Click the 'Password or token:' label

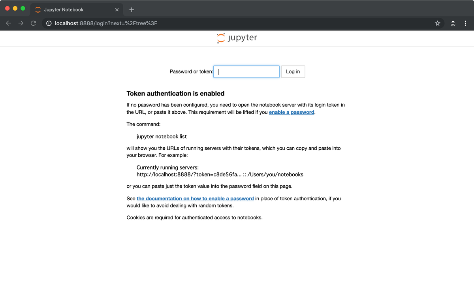coord(191,71)
